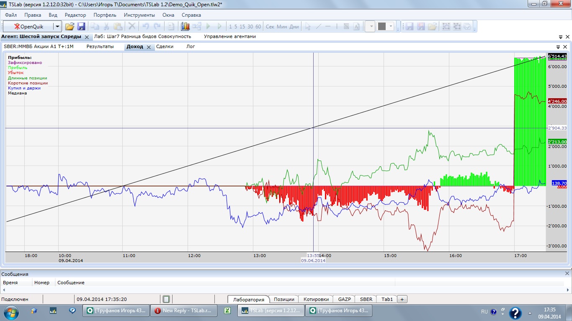The height and width of the screenshot is (321, 572).
Task: Open the Инструменты menu
Action: [139, 15]
